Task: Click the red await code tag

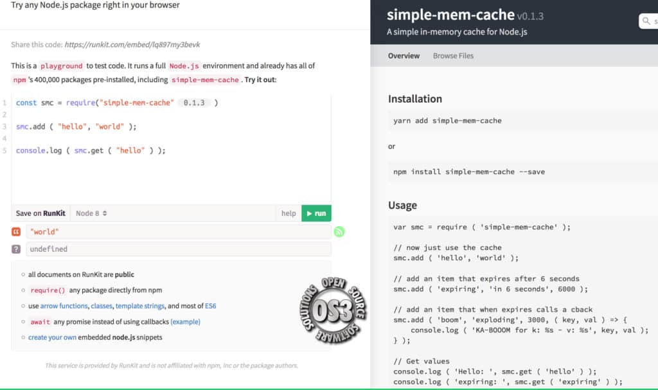Action: [40, 322]
